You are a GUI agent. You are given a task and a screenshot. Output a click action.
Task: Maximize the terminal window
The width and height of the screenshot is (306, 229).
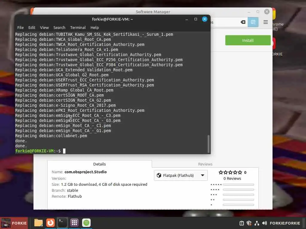195,19
